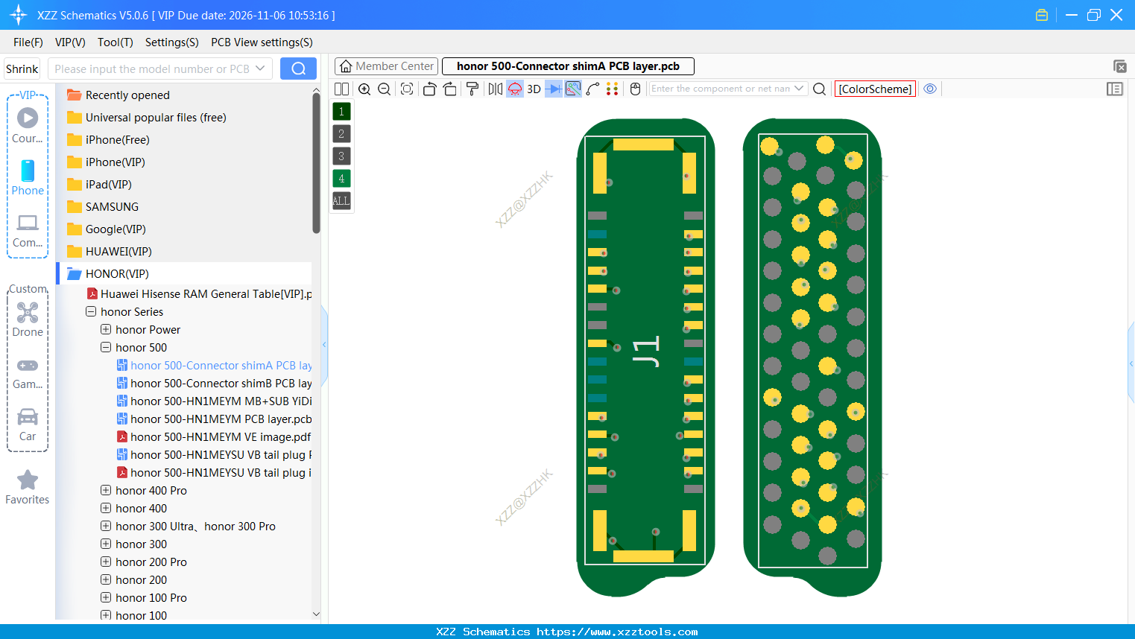Activate the dual panel split view

[341, 89]
